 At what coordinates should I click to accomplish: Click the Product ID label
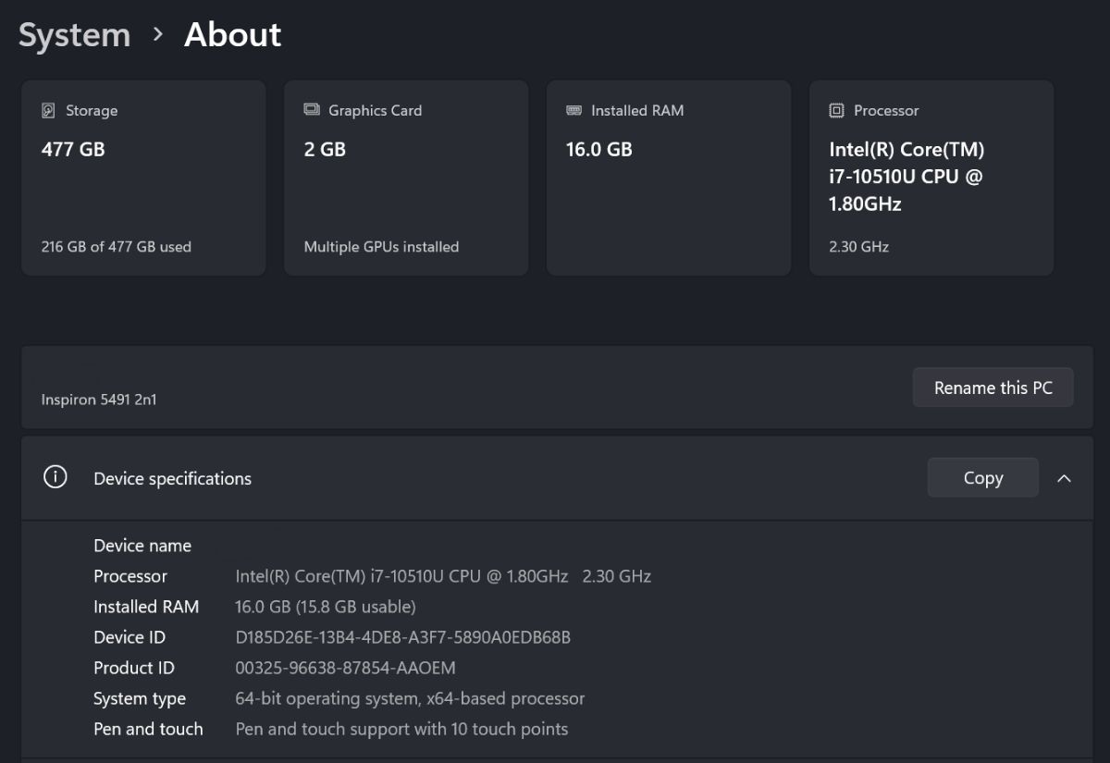tap(134, 668)
